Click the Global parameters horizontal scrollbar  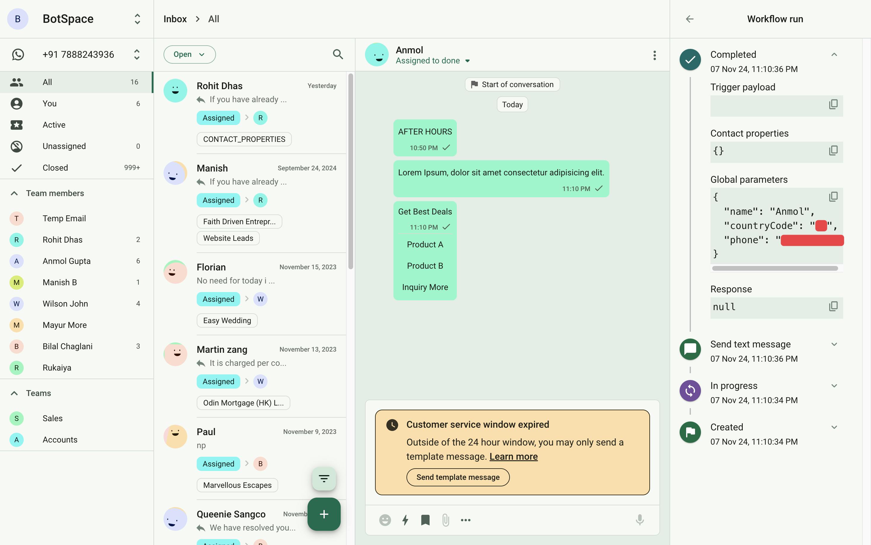[775, 268]
